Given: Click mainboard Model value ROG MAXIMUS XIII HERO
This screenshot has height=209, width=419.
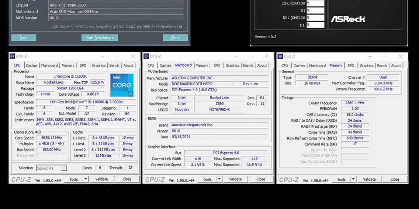Looking at the screenshot, I should coord(201,84).
